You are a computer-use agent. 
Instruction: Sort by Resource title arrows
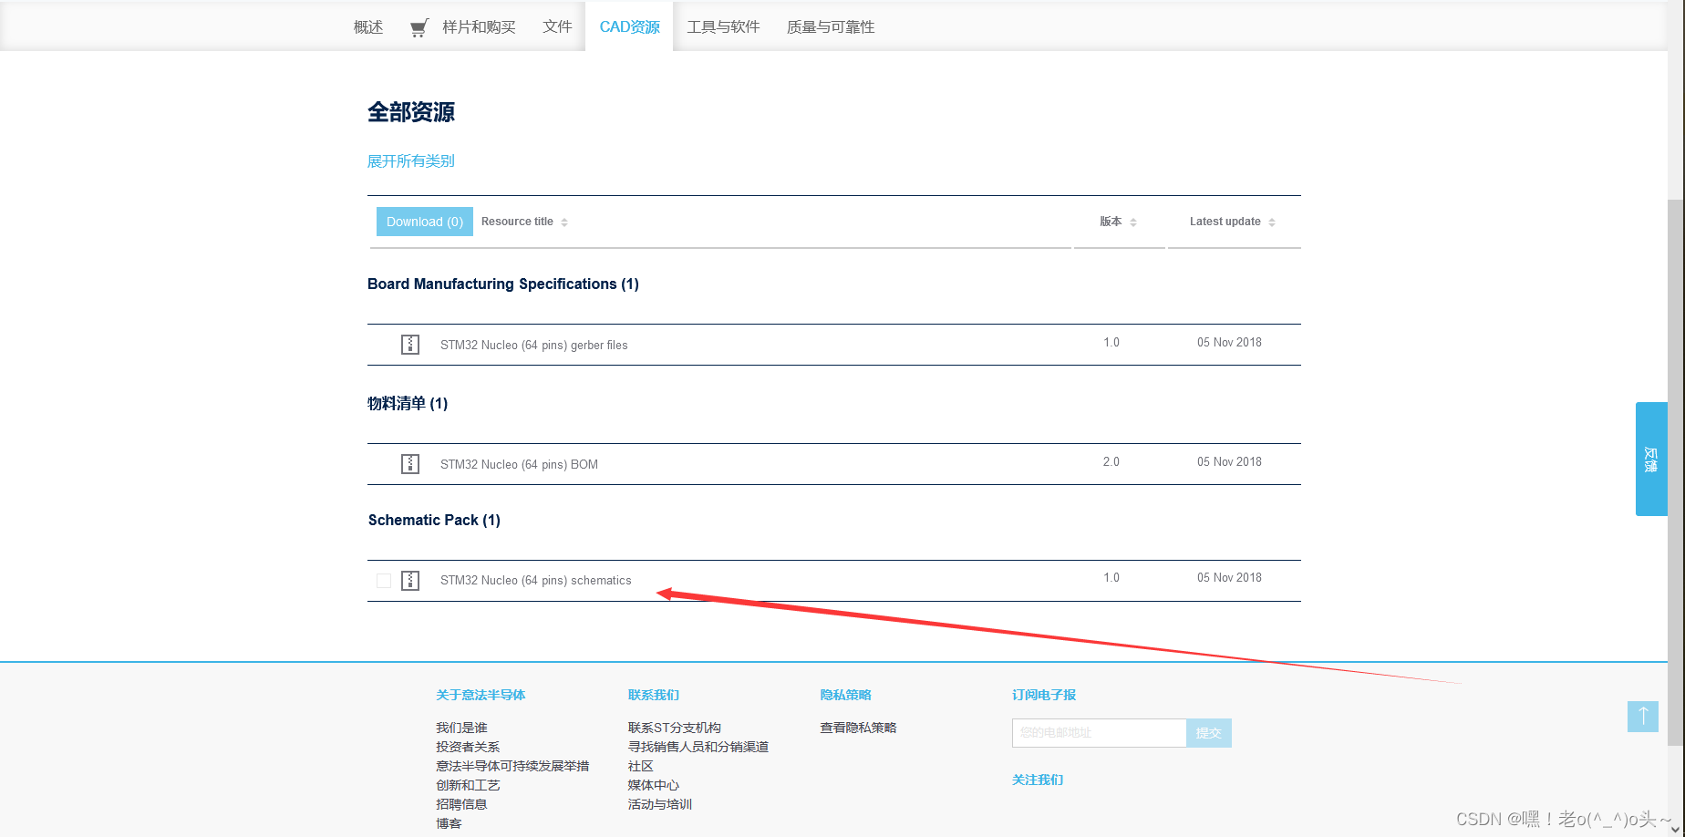(x=564, y=222)
